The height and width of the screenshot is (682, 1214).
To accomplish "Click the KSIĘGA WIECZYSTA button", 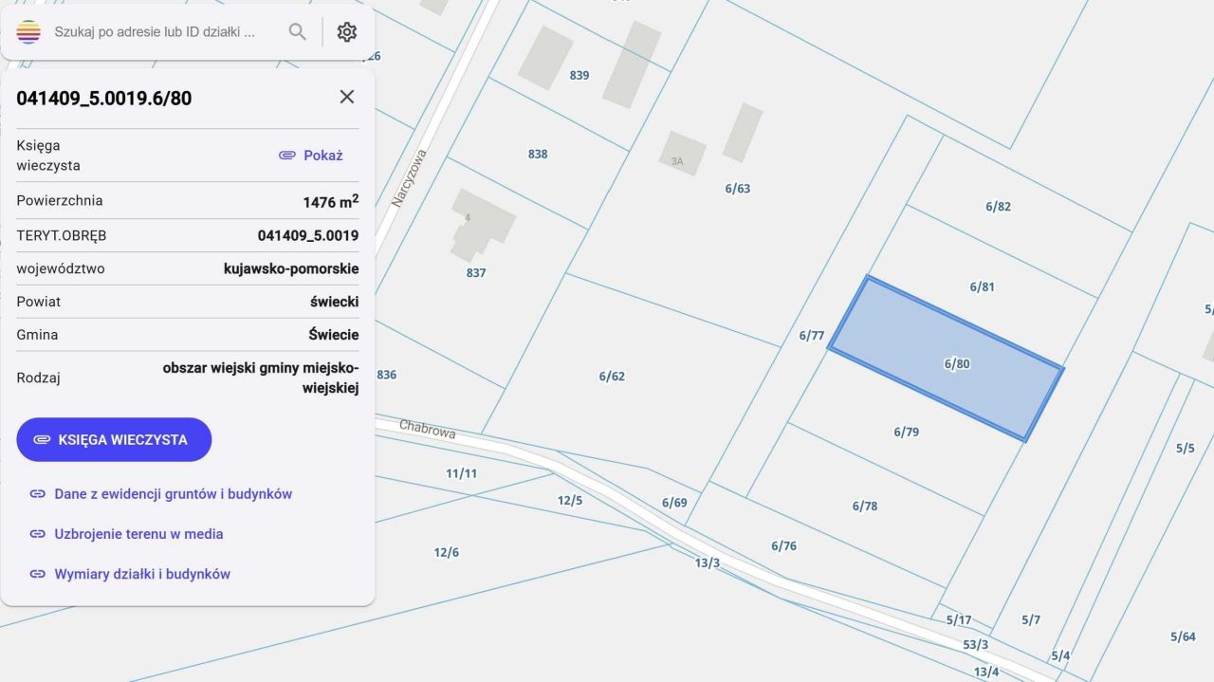I will [x=114, y=439].
